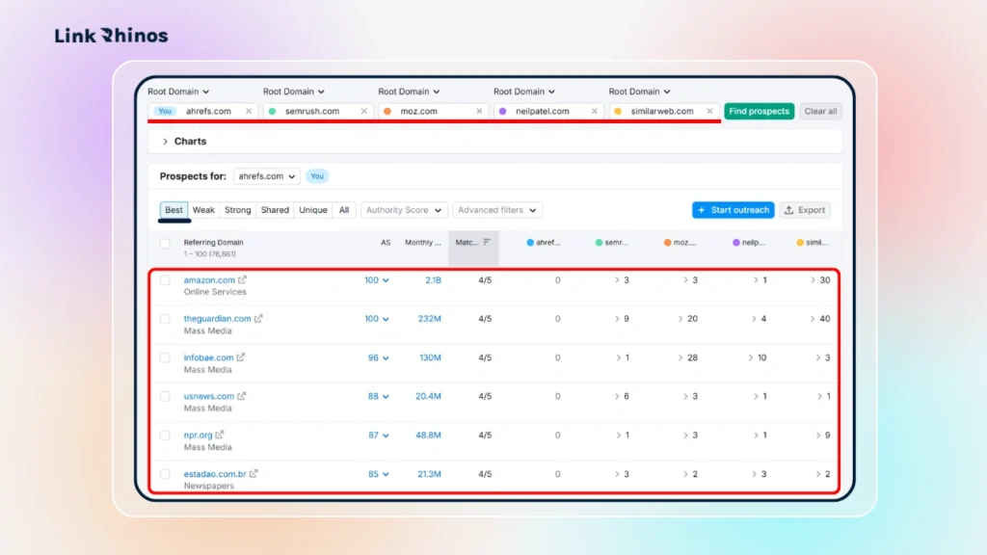Check the theguardian.com row checkbox
Viewport: 987px width, 555px height.
pos(165,319)
